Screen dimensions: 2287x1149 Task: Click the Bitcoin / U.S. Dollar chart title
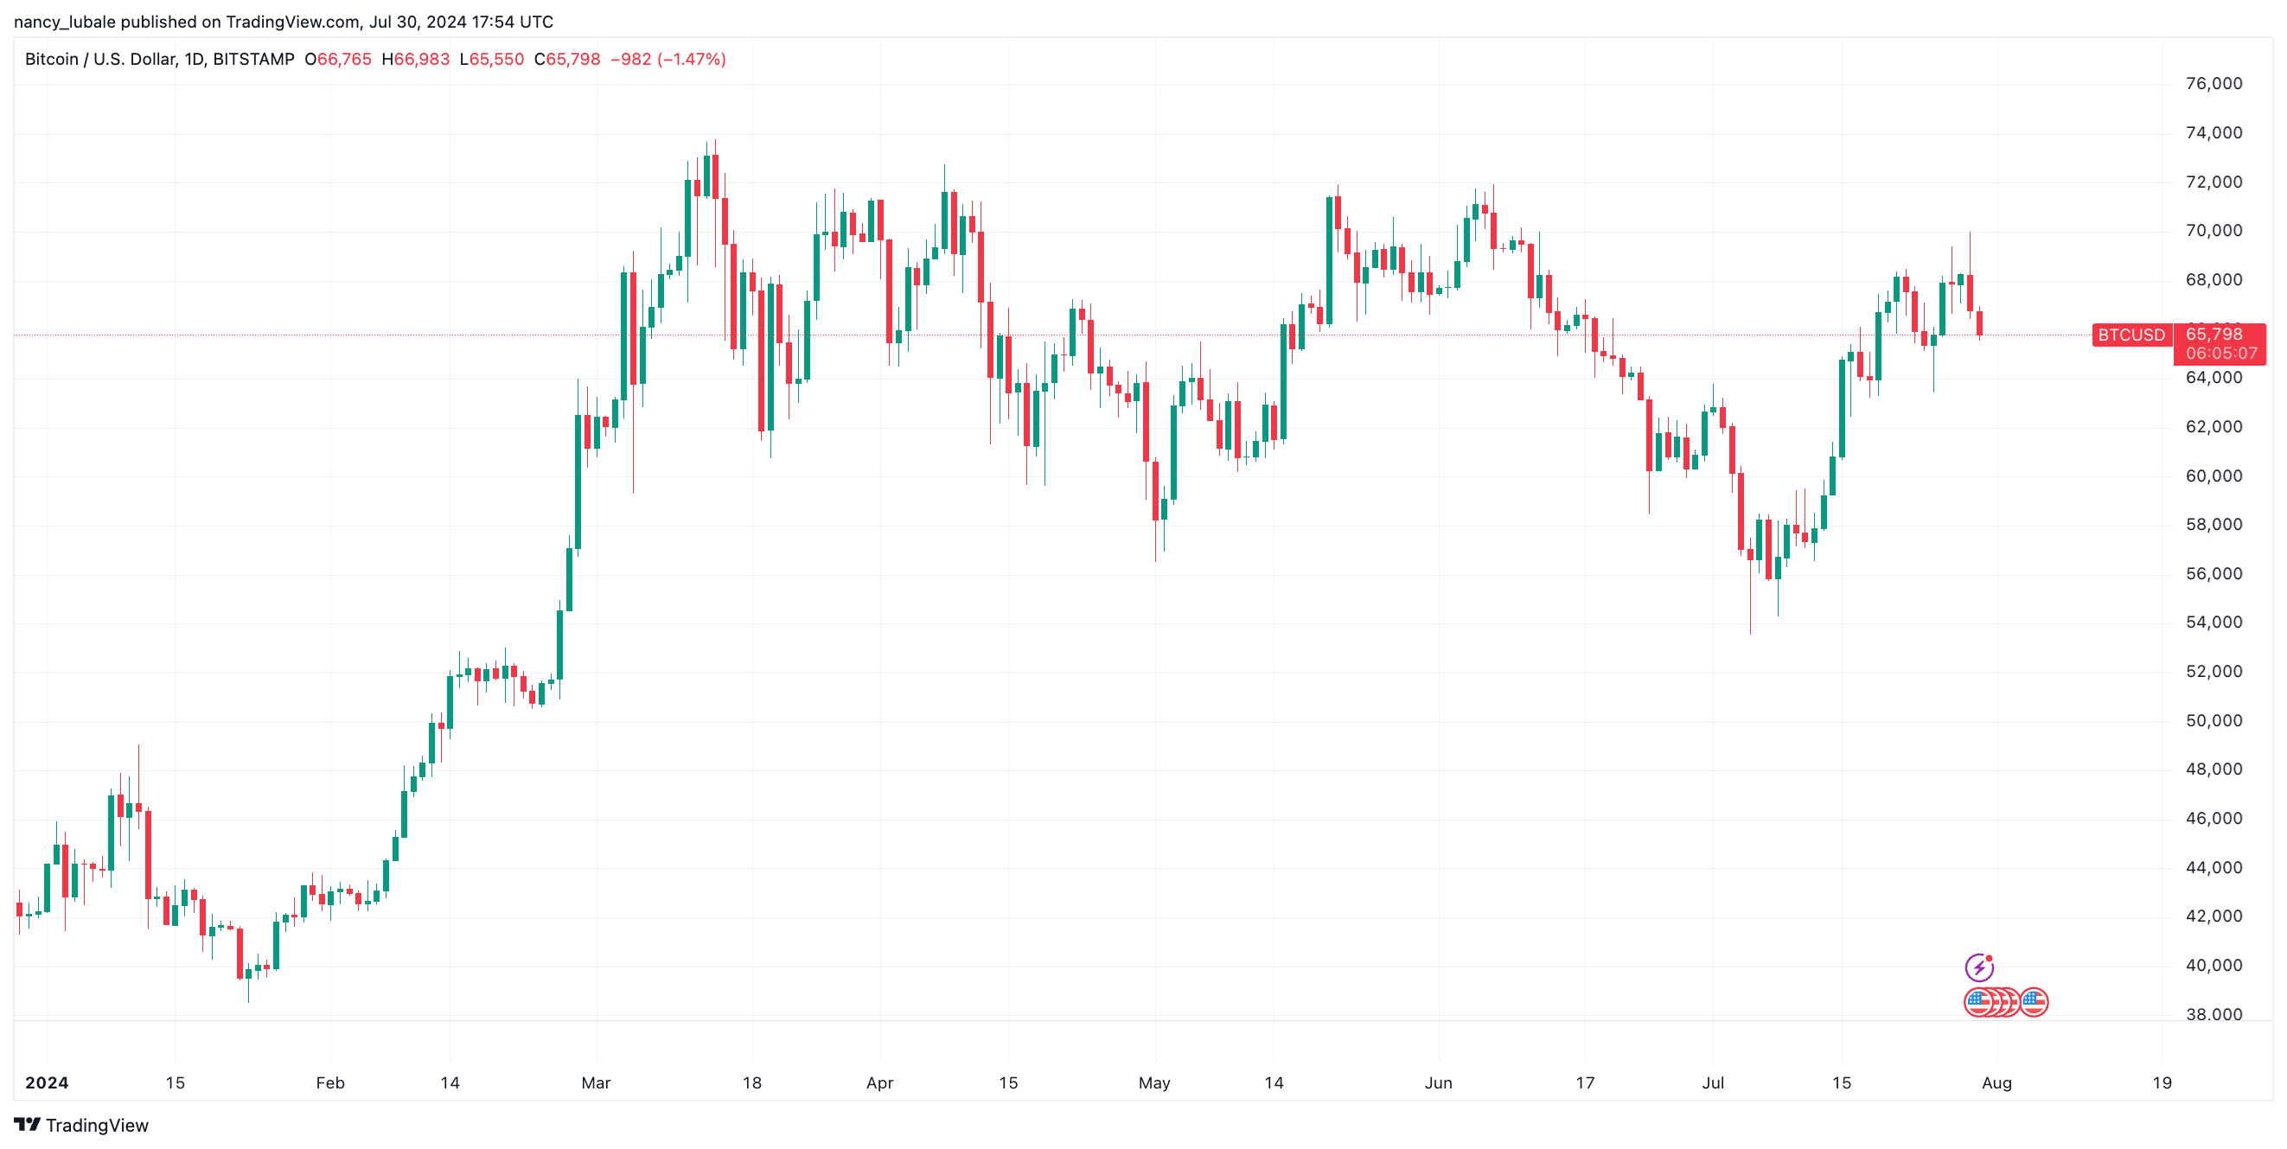coord(160,60)
